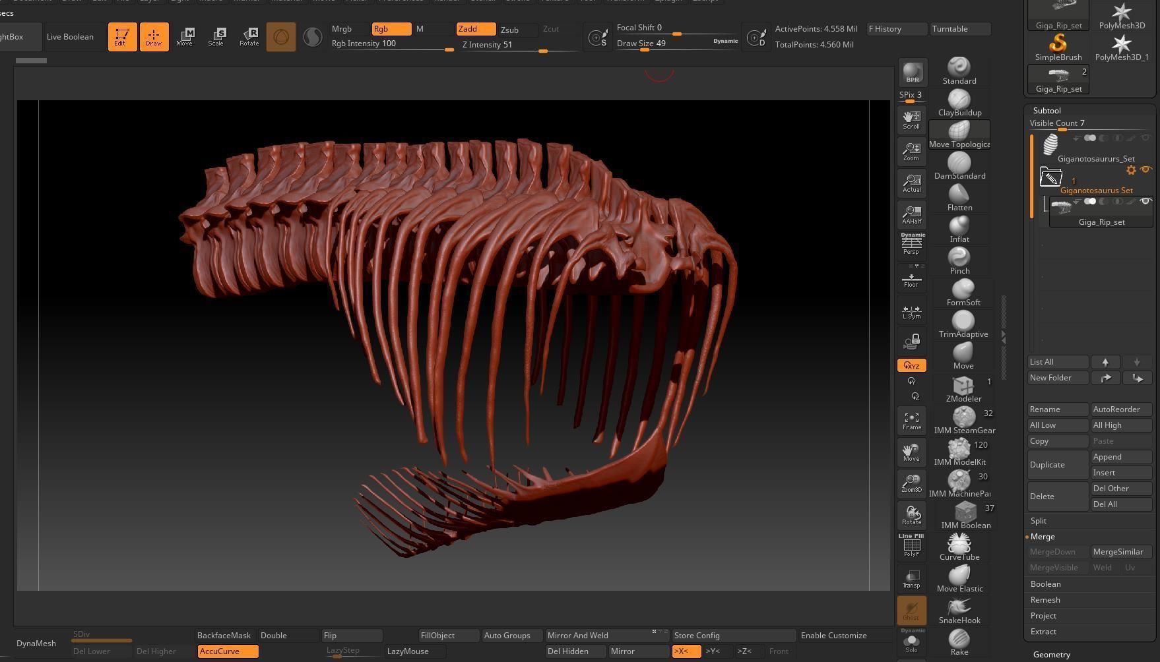Collapse the Merge section
1160x662 pixels.
coord(1043,537)
